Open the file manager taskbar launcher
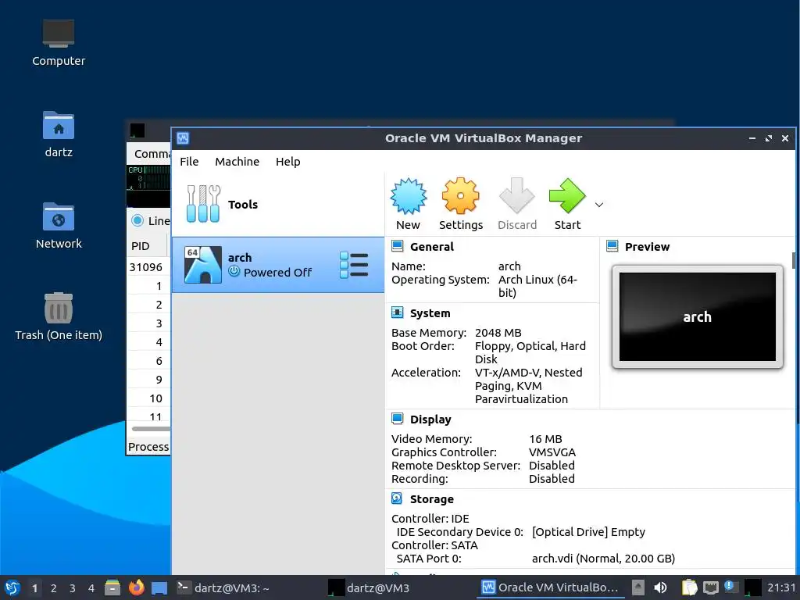 click(112, 587)
